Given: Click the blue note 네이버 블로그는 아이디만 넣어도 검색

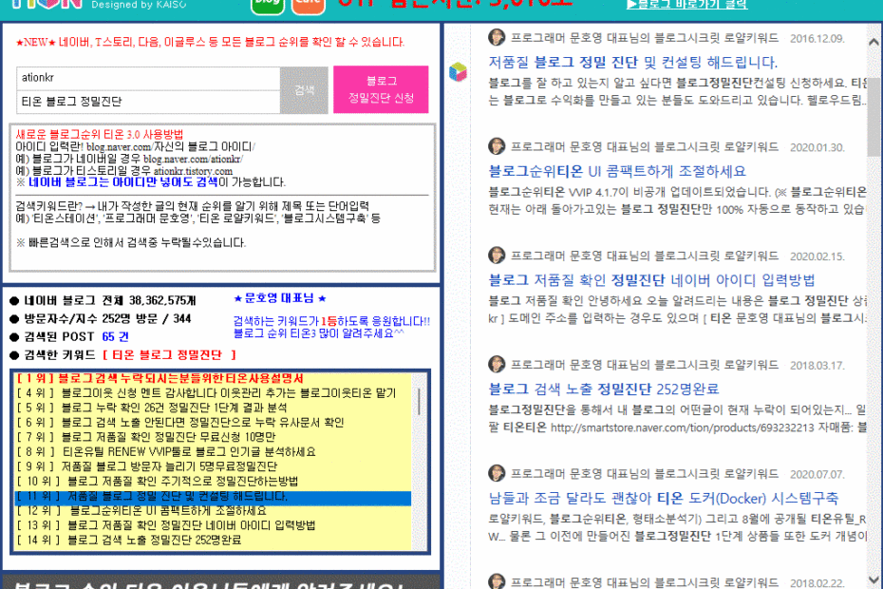Looking at the screenshot, I should pos(123,182).
